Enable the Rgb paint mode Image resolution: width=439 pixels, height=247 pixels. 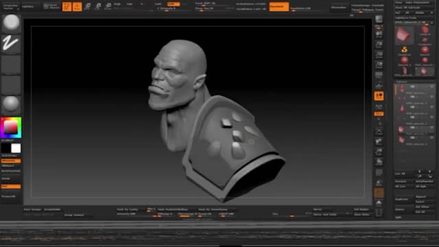tap(130, 4)
